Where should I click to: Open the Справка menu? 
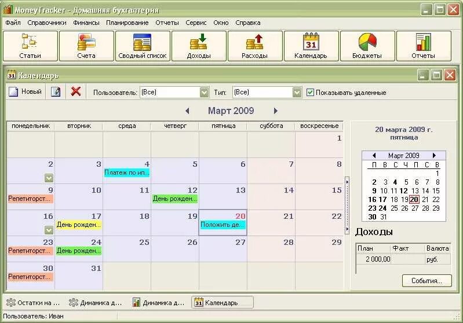[x=248, y=23]
